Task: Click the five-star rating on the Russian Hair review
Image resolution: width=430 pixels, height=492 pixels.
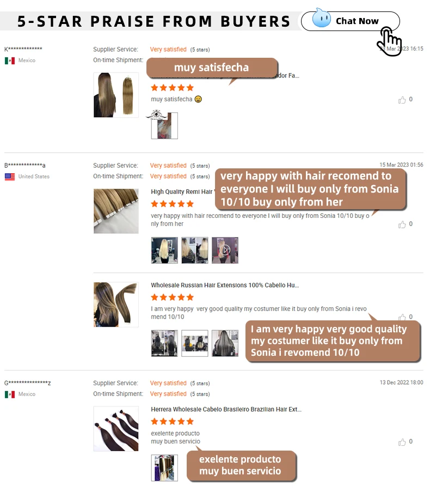Action: click(x=173, y=297)
